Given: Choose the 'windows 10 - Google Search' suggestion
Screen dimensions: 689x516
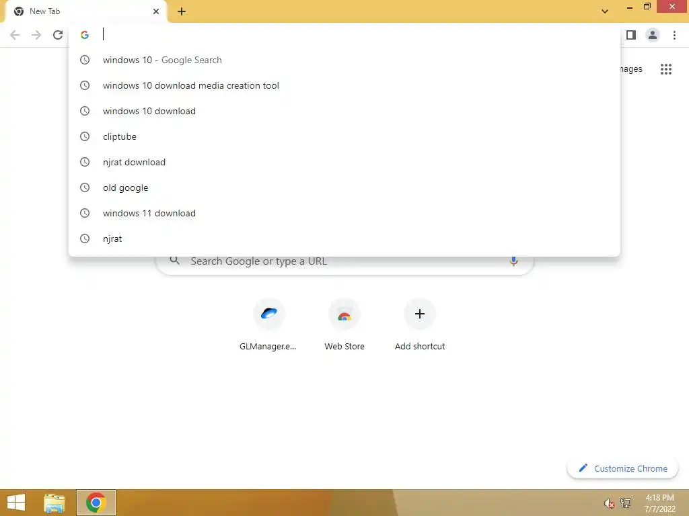Looking at the screenshot, I should tap(344, 60).
